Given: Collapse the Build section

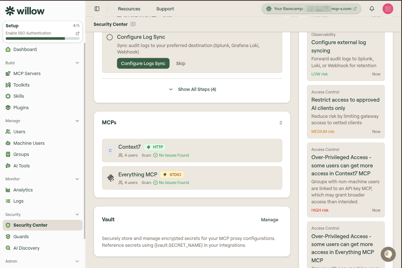Looking at the screenshot, I should click(77, 63).
